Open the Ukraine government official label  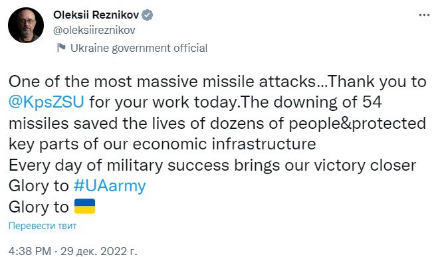click(139, 48)
